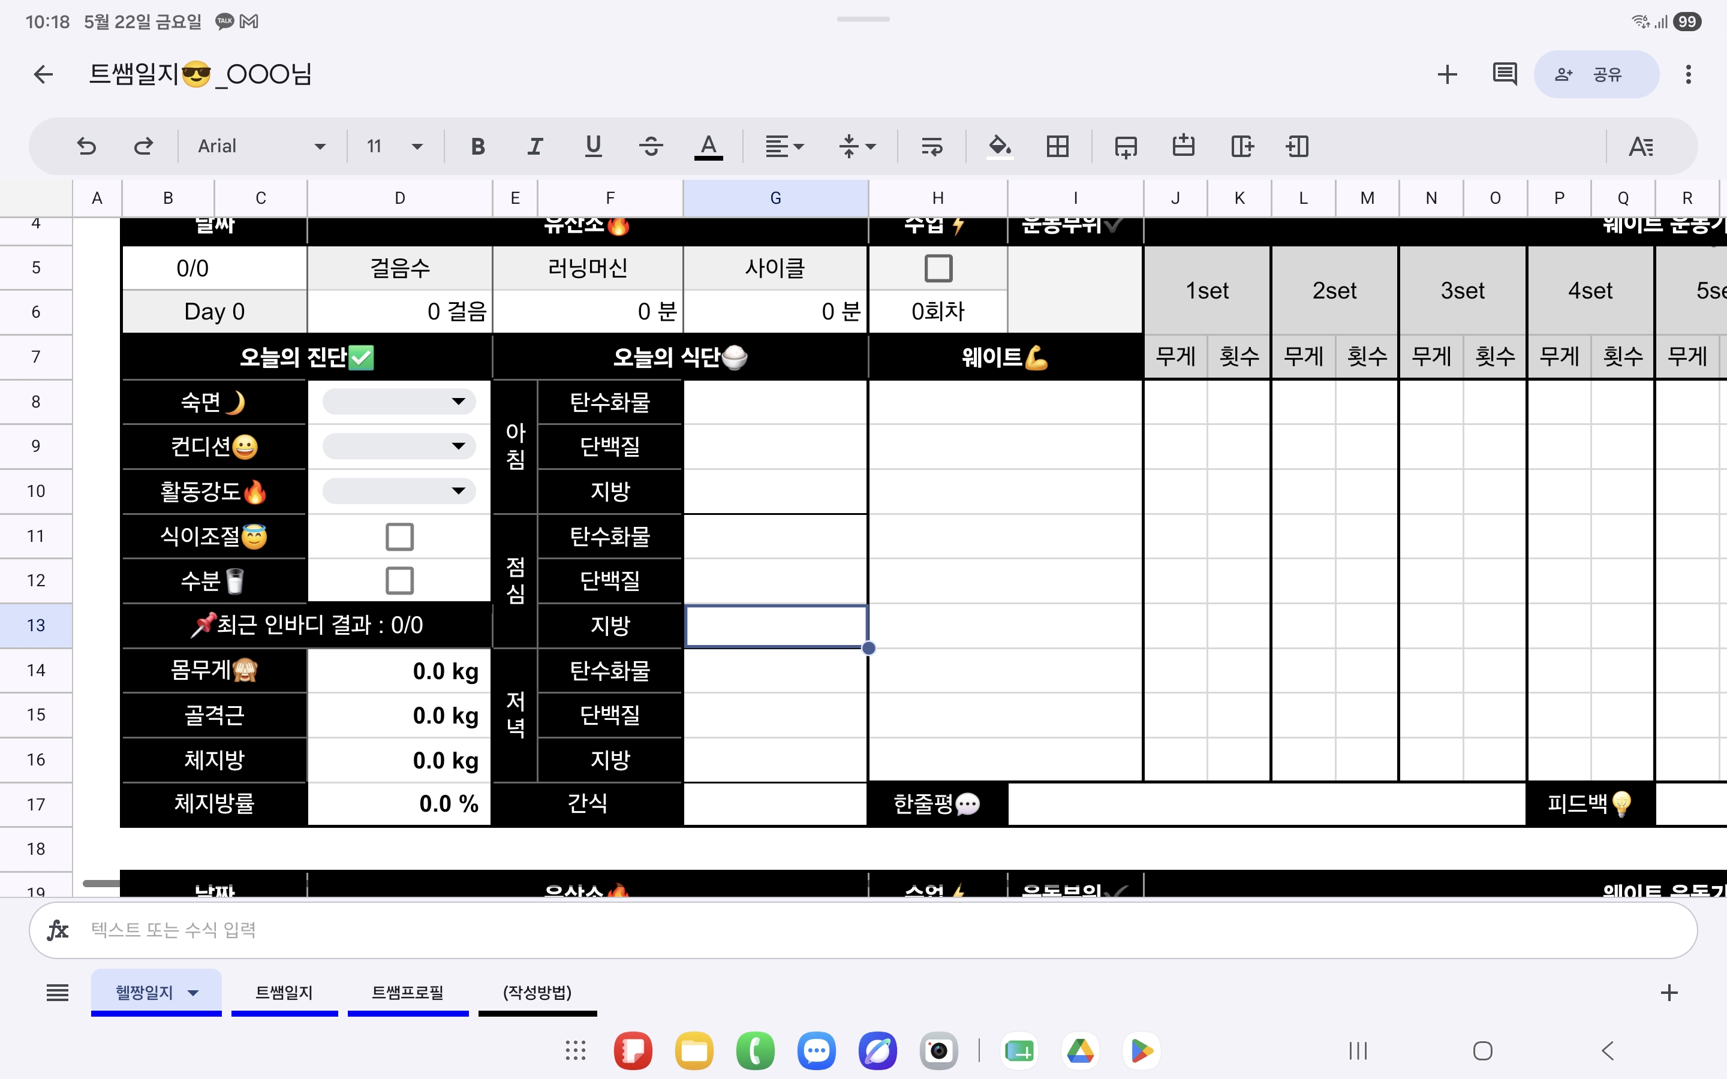This screenshot has width=1727, height=1079.
Task: Open the cell borders tool
Action: 1058,146
